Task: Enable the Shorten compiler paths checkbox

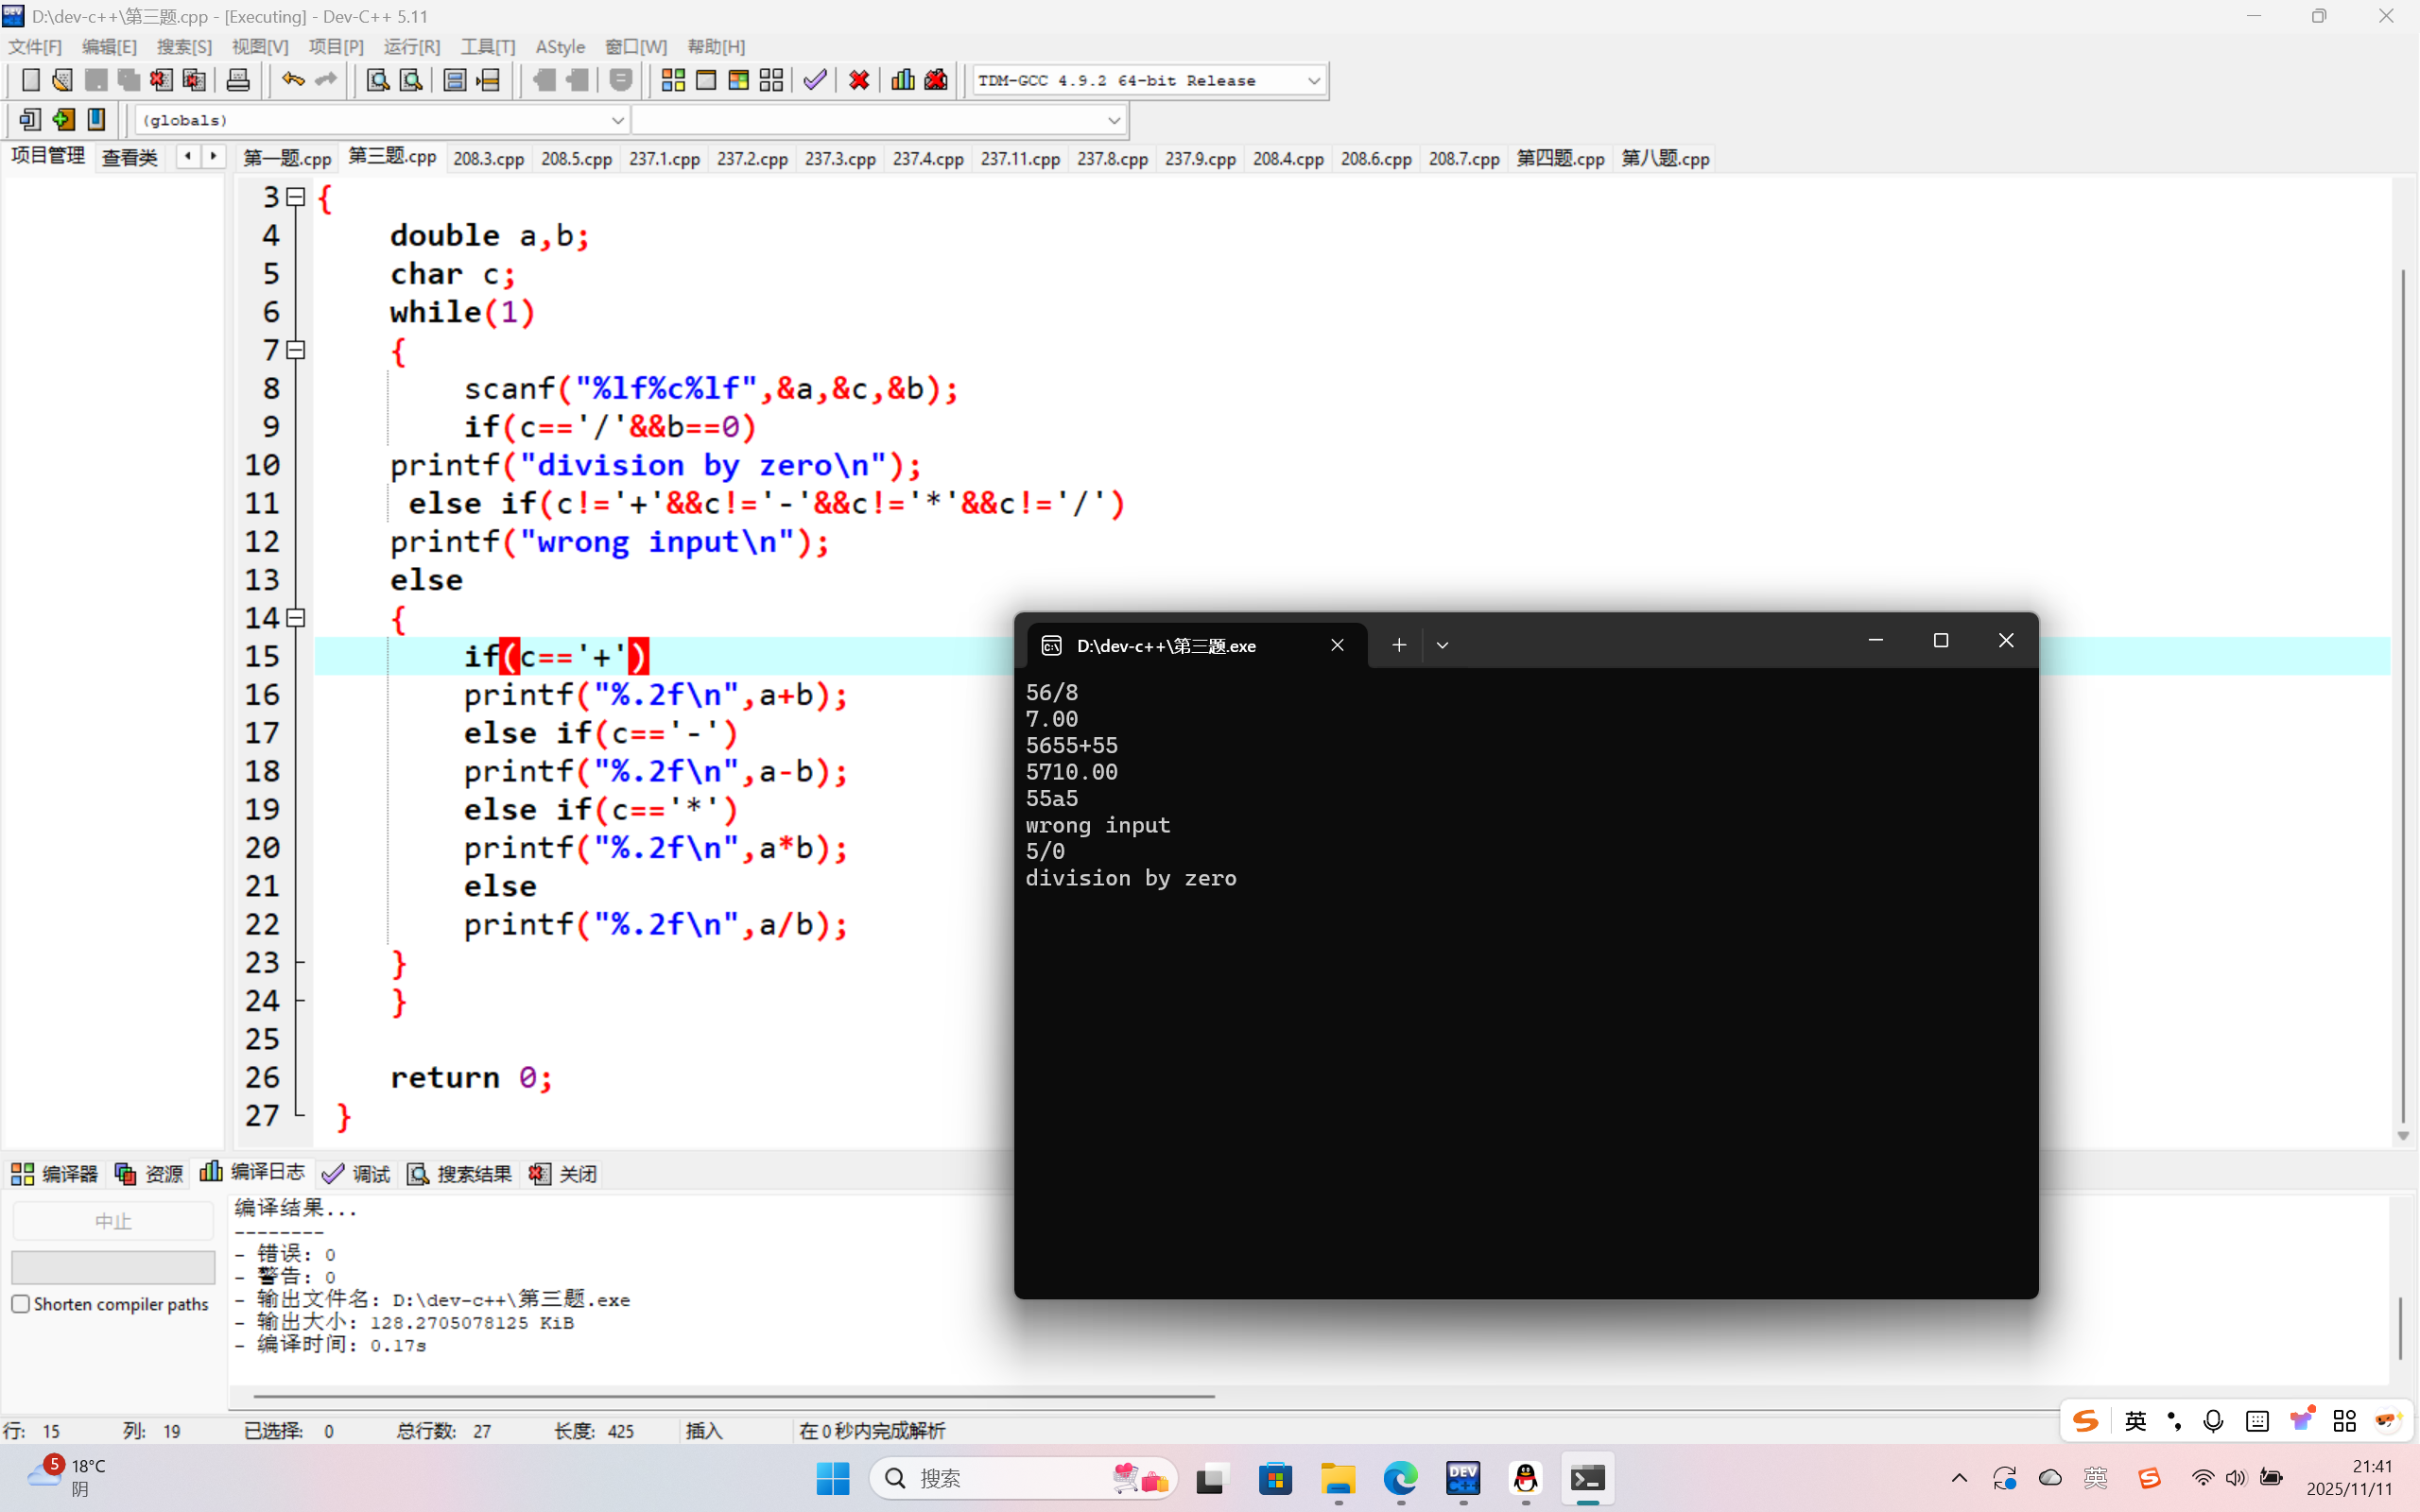Action: point(21,1304)
